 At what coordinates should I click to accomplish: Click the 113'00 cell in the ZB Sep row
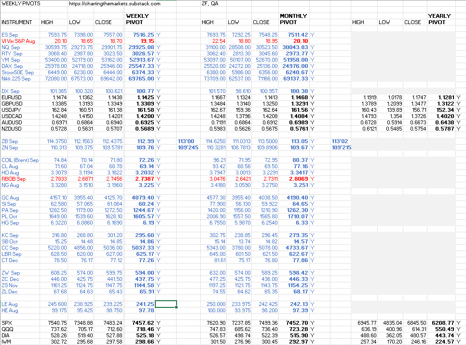point(186,141)
